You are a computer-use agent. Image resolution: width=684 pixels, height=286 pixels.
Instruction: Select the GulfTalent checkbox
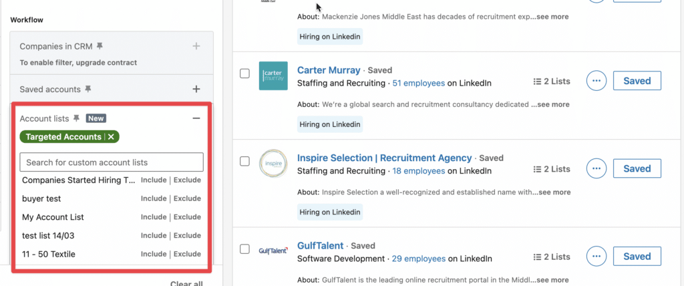click(x=244, y=249)
